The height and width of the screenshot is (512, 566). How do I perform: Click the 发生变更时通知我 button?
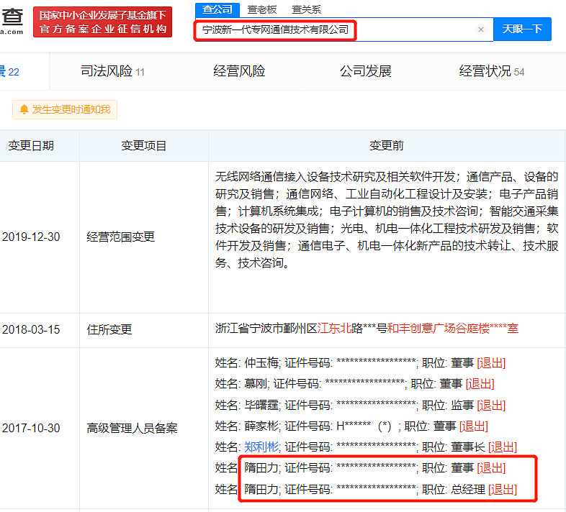click(x=65, y=109)
